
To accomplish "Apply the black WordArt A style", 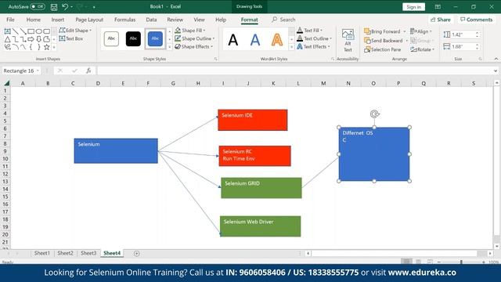I will point(233,40).
